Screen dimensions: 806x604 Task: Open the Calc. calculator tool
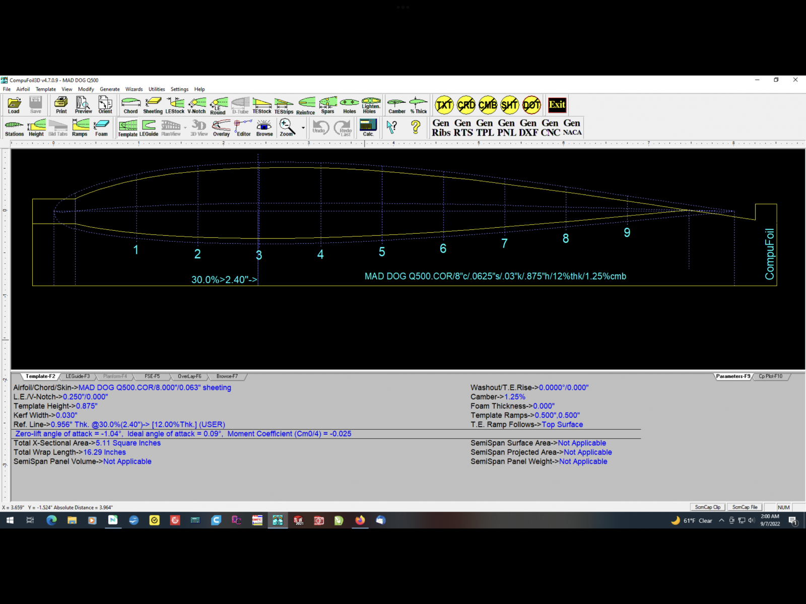(368, 128)
